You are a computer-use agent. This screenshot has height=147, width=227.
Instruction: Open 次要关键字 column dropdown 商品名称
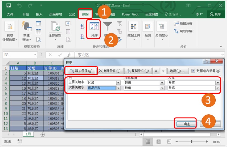pos(118,88)
